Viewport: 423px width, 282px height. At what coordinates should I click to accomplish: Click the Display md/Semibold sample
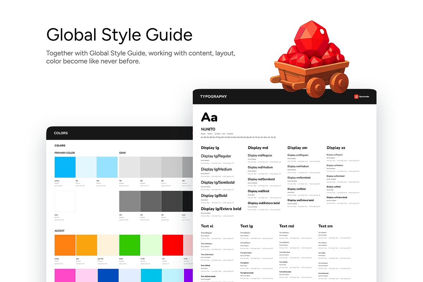point(261,179)
